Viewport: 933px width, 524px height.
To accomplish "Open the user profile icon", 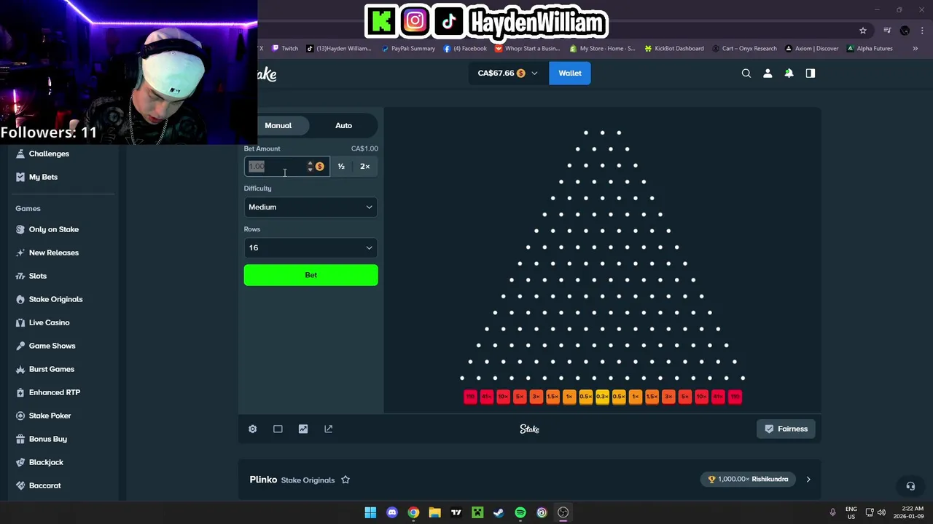I will pyautogui.click(x=768, y=73).
